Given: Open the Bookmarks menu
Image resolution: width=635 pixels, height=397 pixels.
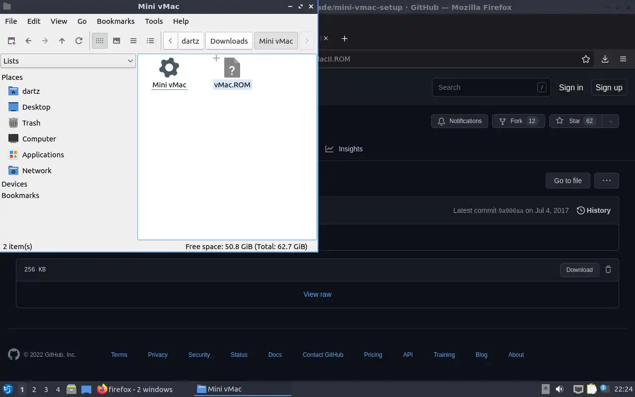Looking at the screenshot, I should pyautogui.click(x=116, y=21).
